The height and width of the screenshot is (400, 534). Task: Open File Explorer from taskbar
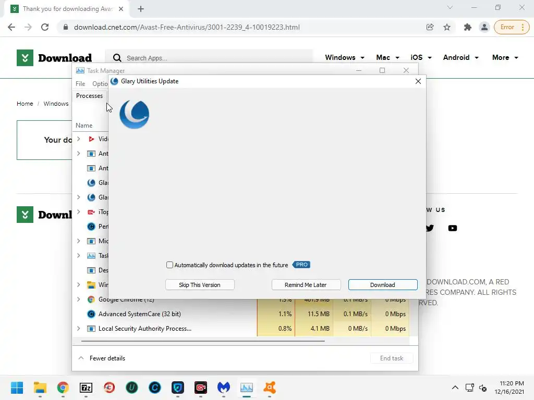[x=40, y=387]
